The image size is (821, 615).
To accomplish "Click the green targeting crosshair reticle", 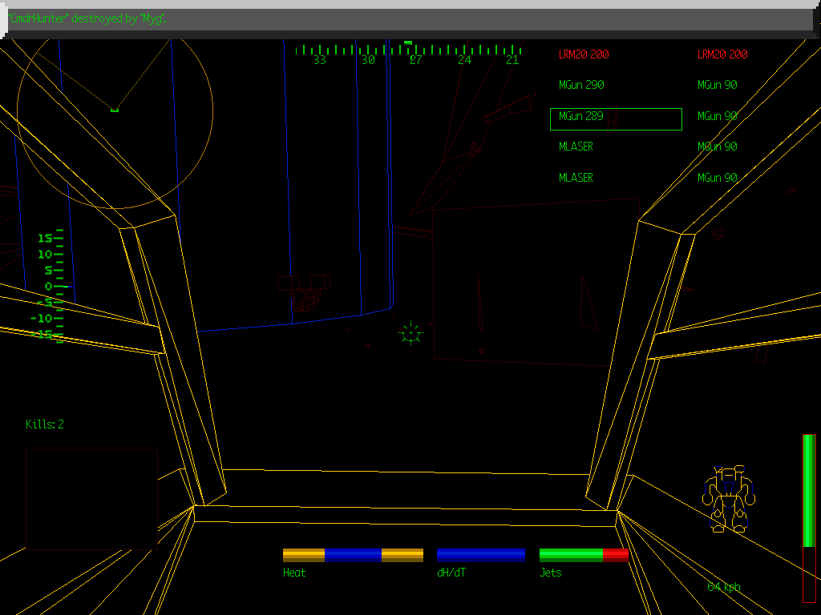I will coord(410,332).
